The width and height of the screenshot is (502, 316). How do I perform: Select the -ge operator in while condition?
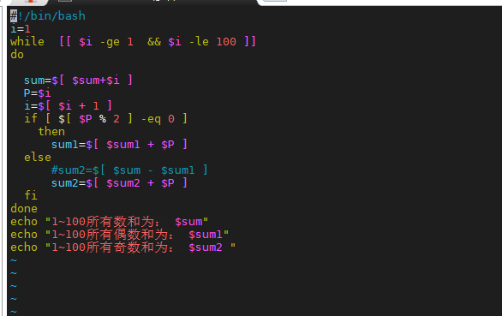pos(110,42)
